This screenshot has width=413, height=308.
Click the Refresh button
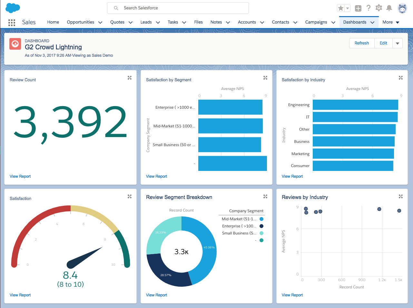tap(361, 43)
